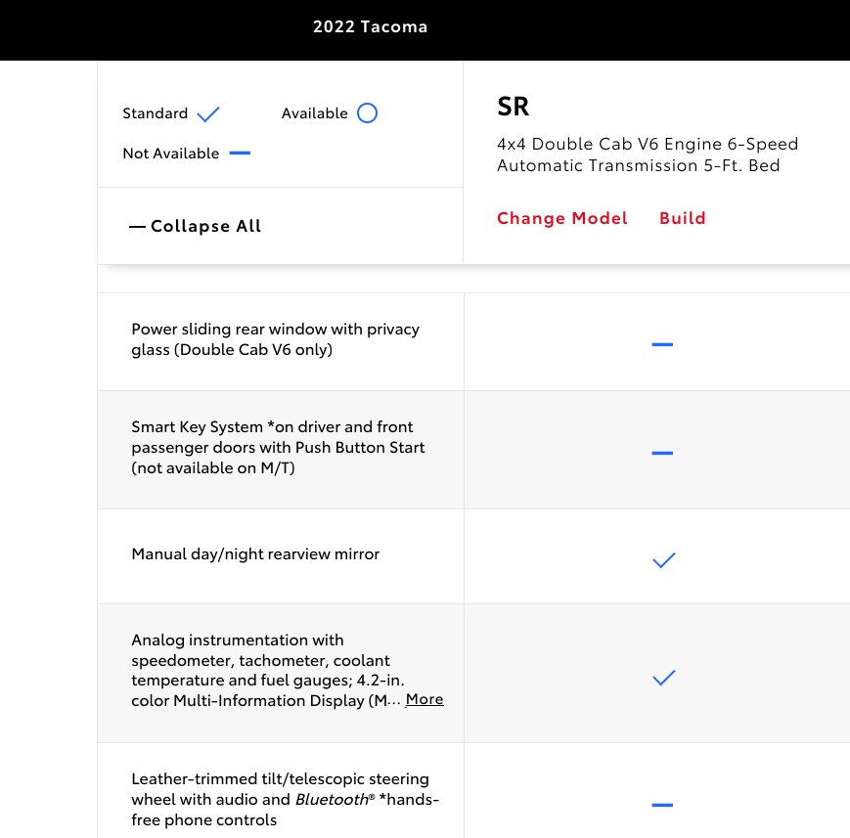Select 'Leather-trimmed tilt/telescopic steering wheel' text
Viewport: 850px width, 838px height.
click(286, 800)
